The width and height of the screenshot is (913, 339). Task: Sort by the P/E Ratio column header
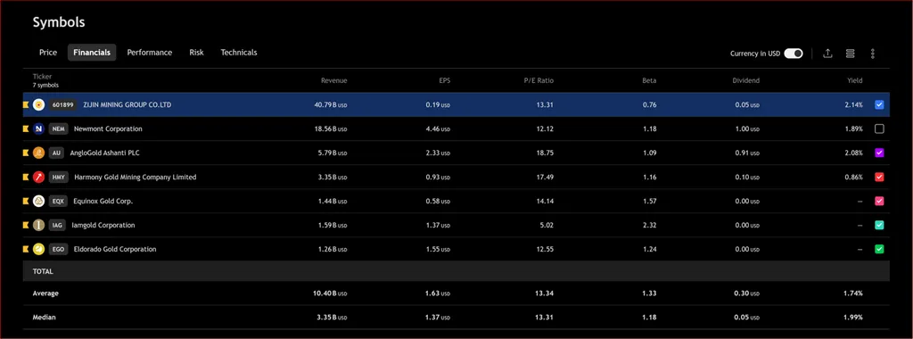click(538, 80)
